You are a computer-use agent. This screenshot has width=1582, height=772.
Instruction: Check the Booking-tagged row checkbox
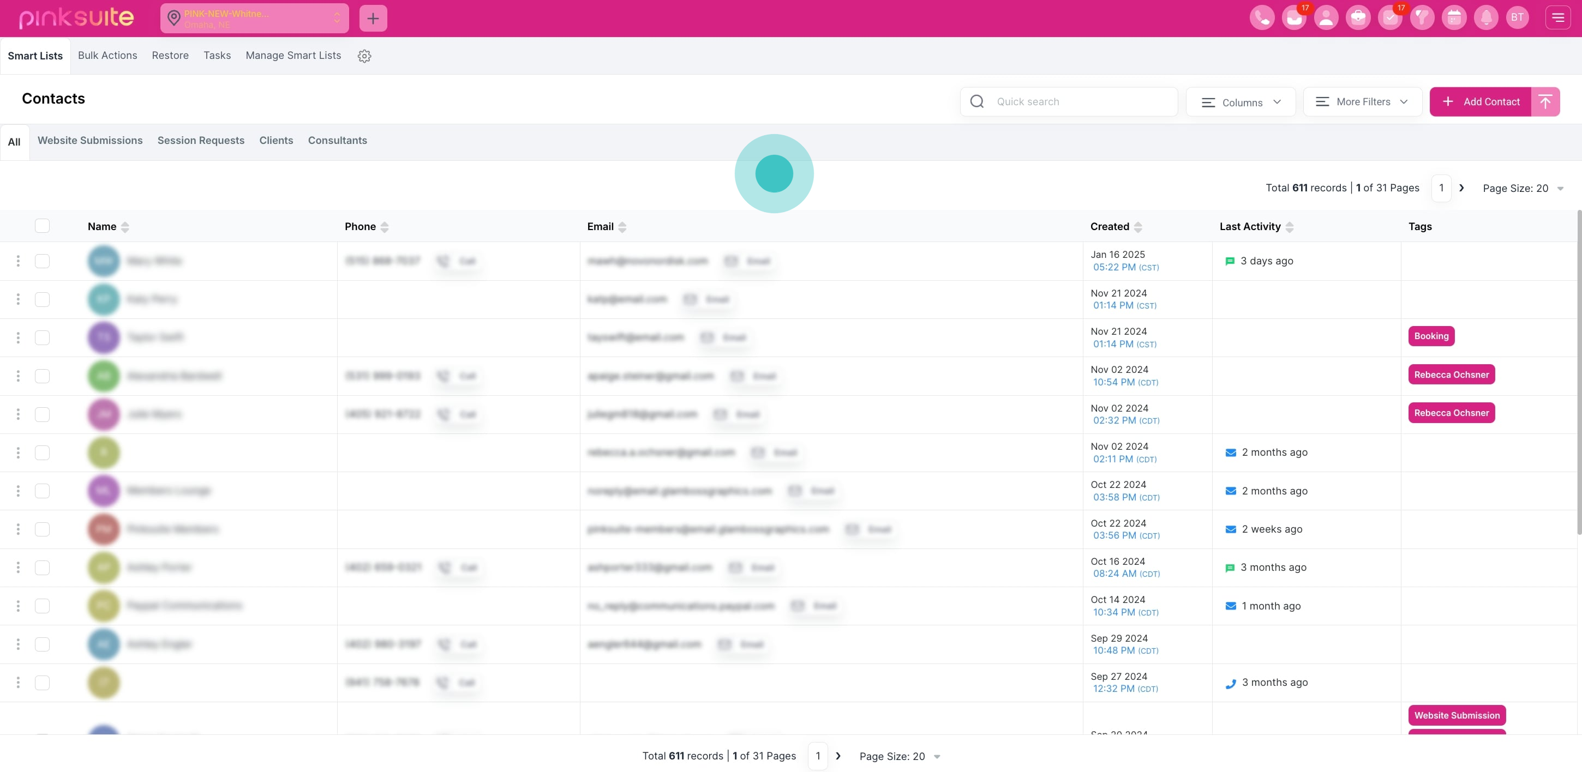coord(43,337)
